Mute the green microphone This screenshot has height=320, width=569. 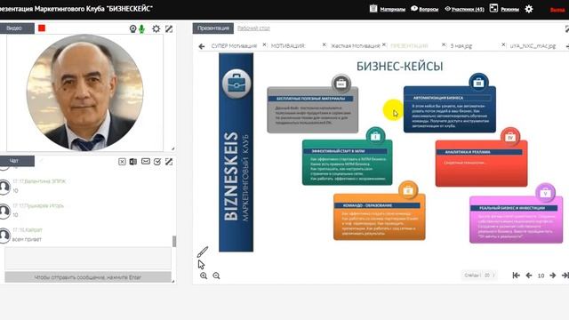[141, 28]
